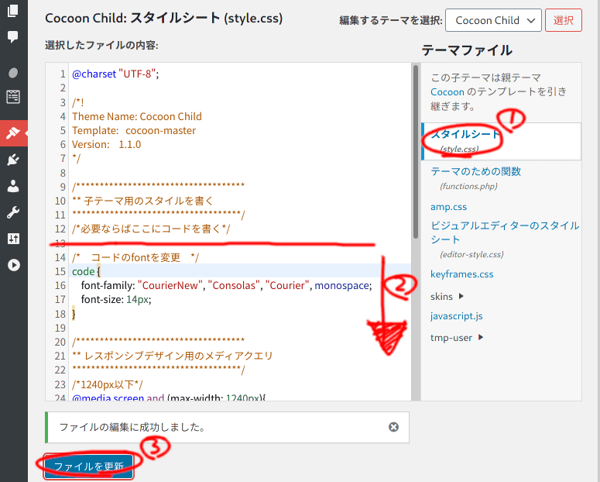This screenshot has height=482, width=600.
Task: Select スタイルシート (style.css) file
Action: [x=501, y=141]
